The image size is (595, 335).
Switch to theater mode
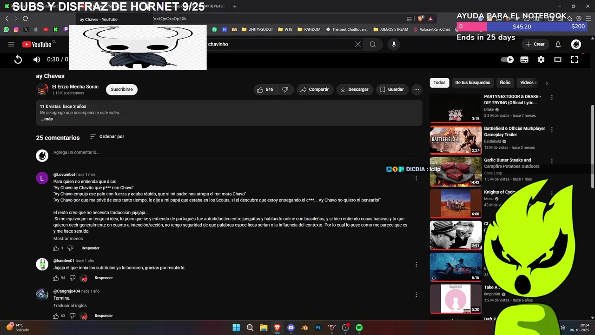pos(558,60)
